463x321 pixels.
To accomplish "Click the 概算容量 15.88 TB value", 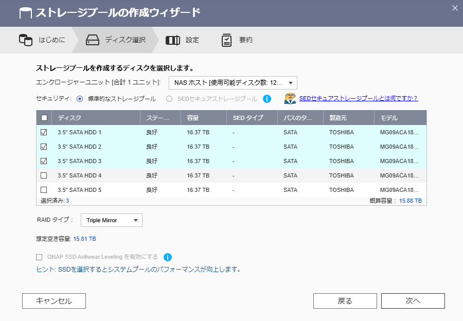I will coord(411,201).
